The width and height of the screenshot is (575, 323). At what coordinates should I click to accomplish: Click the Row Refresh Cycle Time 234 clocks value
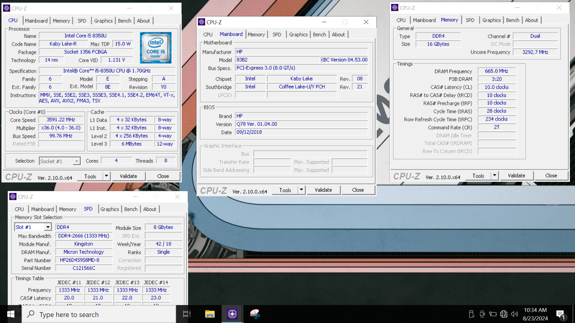(x=497, y=119)
